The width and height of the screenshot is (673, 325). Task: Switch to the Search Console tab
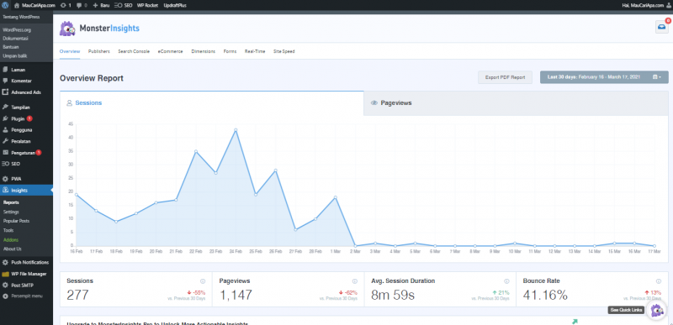coord(134,51)
